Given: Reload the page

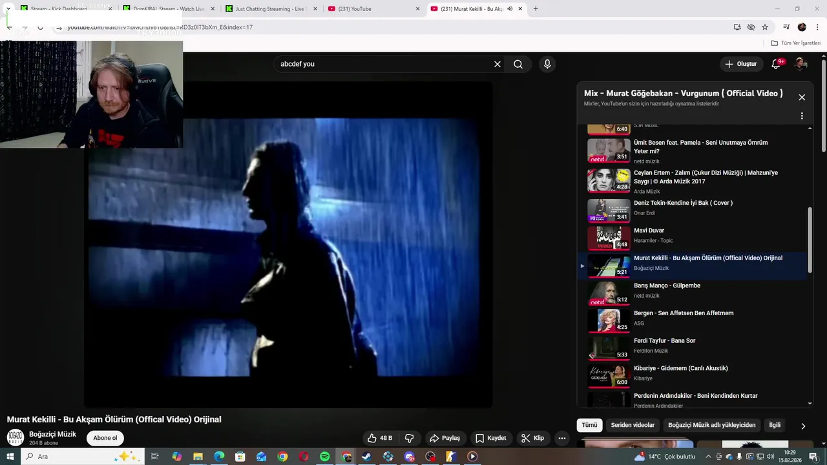Looking at the screenshot, I should click(x=40, y=27).
